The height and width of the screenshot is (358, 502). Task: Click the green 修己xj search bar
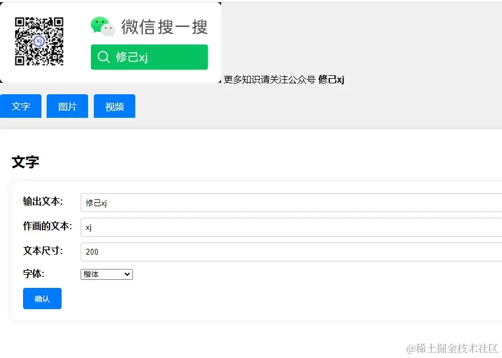point(150,57)
